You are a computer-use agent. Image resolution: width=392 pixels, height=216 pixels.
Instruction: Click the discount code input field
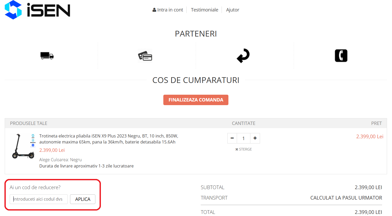click(x=38, y=199)
